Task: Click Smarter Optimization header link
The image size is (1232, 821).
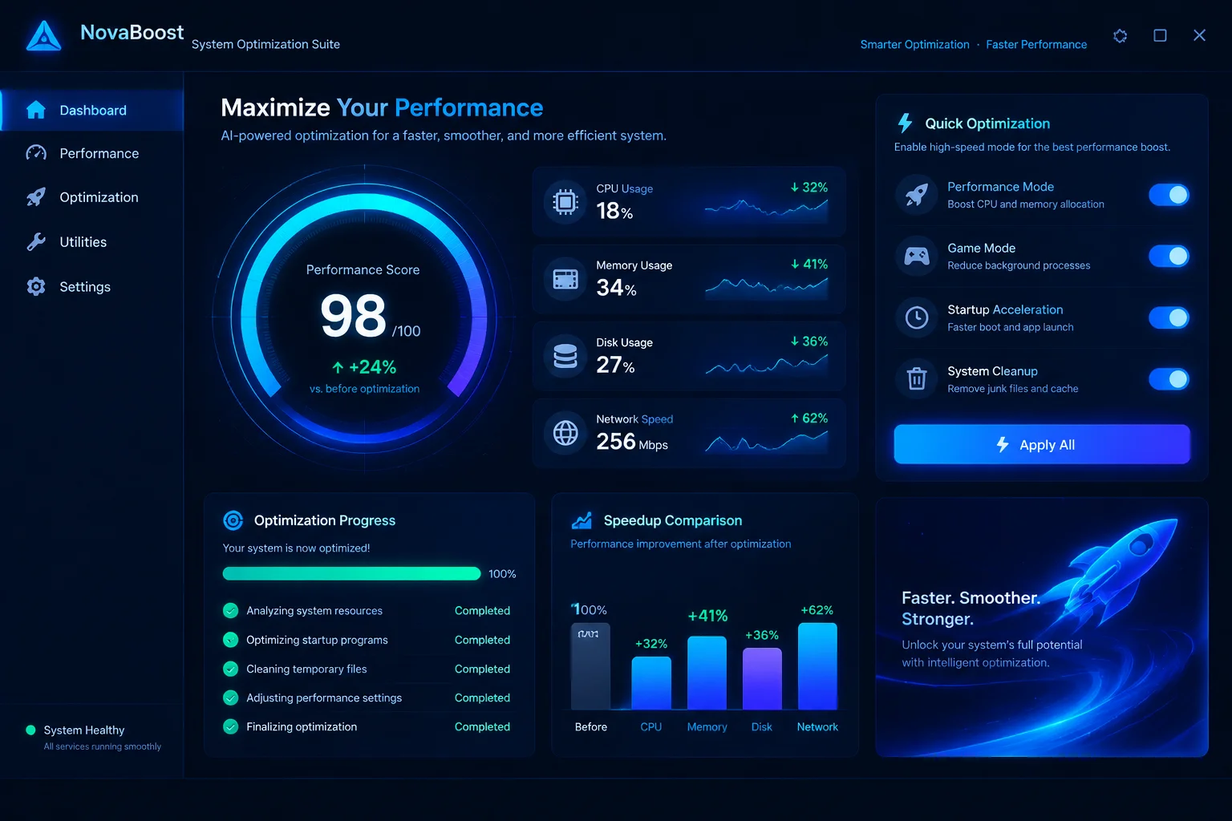Action: coord(914,45)
